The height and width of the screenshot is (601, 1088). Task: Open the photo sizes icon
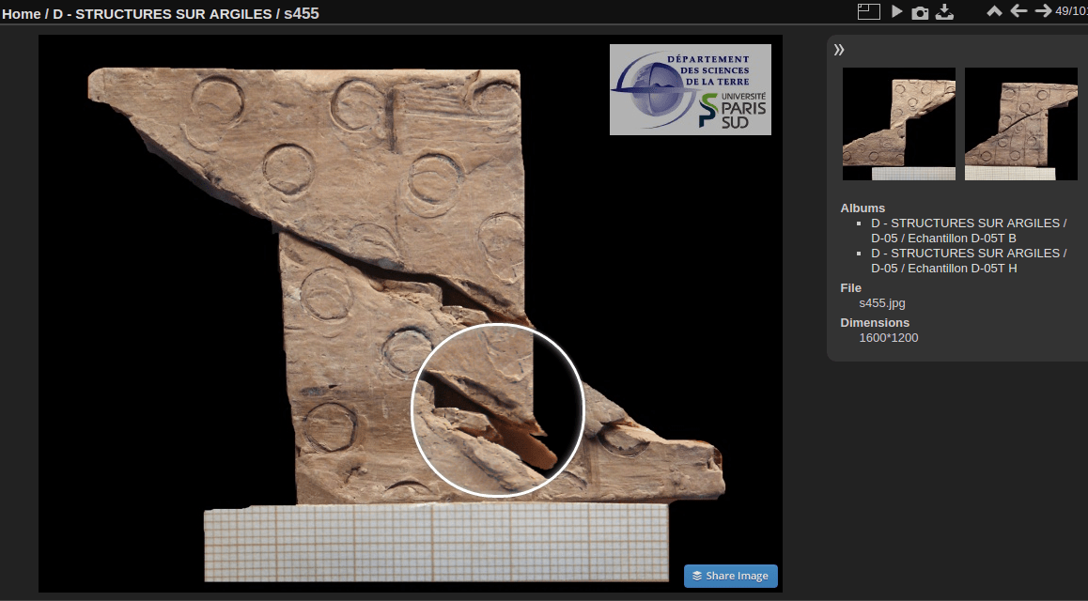[x=867, y=11]
